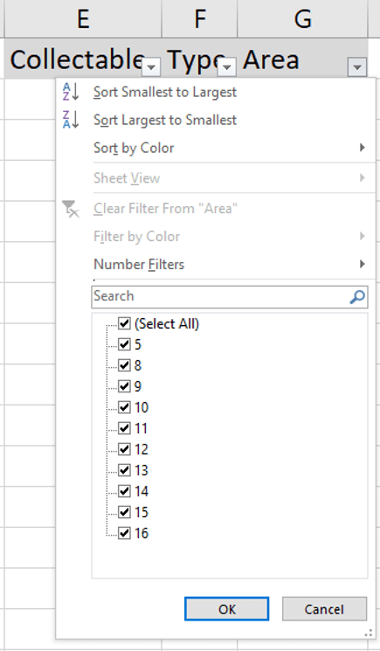Select column G header
This screenshot has width=380, height=651.
pos(303,18)
